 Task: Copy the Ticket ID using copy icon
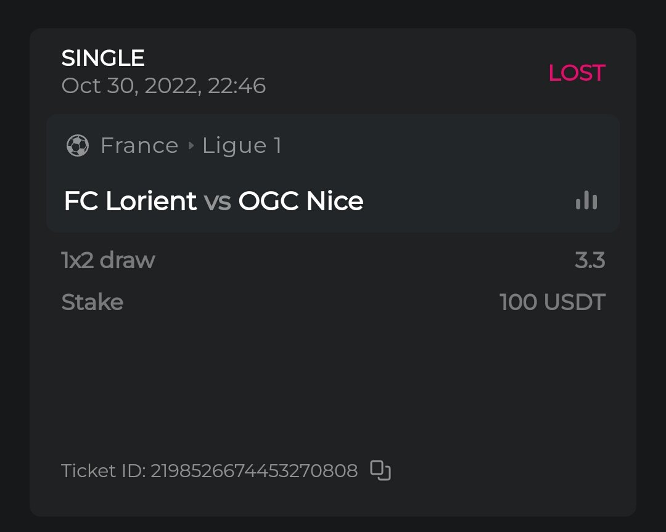point(380,470)
